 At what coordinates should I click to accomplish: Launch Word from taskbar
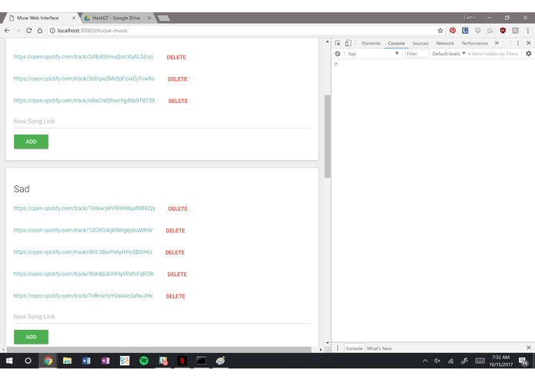[x=86, y=361]
